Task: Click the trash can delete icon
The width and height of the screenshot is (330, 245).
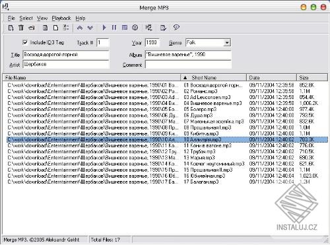Action: point(21,28)
